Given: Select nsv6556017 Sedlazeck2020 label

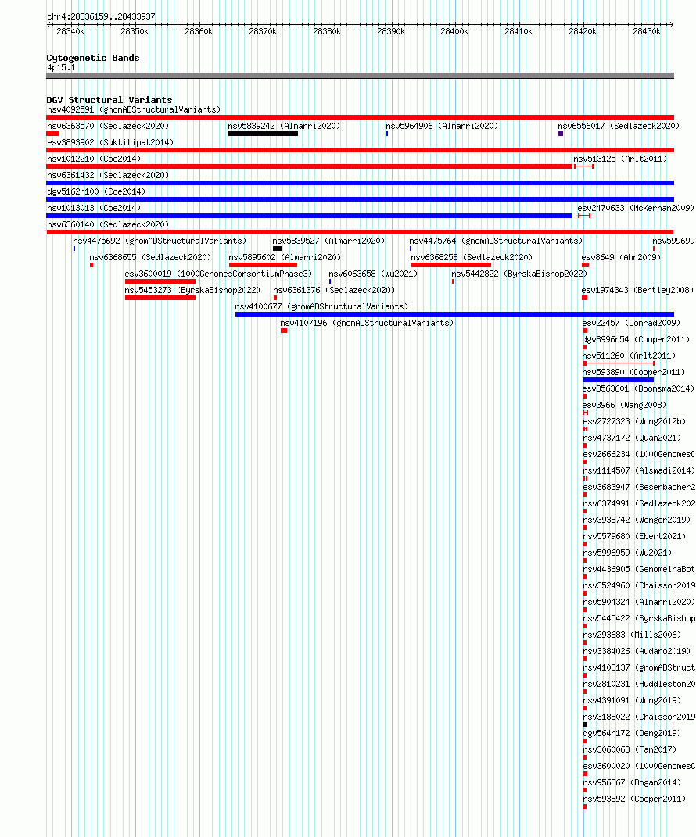Looking at the screenshot, I should tap(619, 126).
